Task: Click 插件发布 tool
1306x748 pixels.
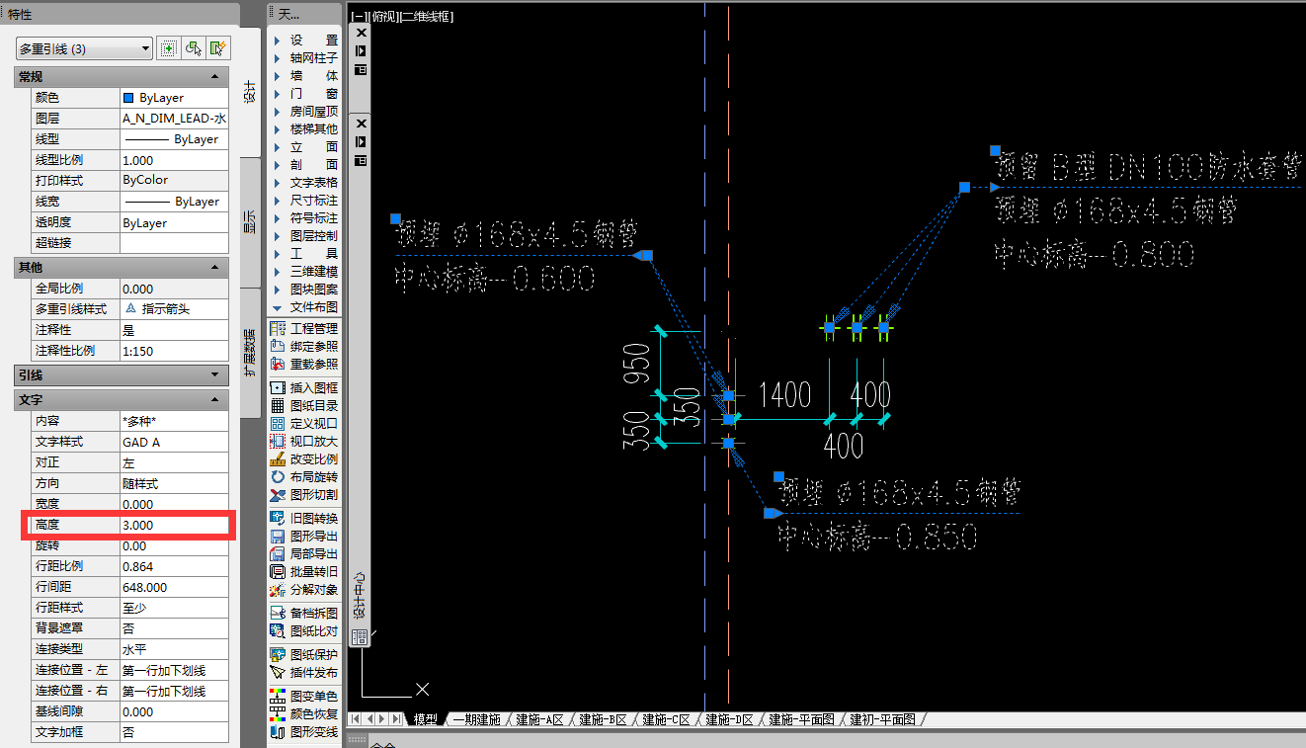Action: (304, 672)
